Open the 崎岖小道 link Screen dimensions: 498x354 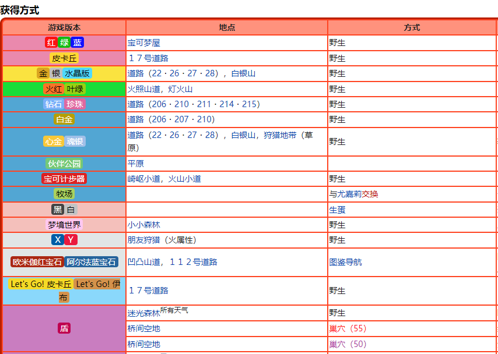(144, 179)
